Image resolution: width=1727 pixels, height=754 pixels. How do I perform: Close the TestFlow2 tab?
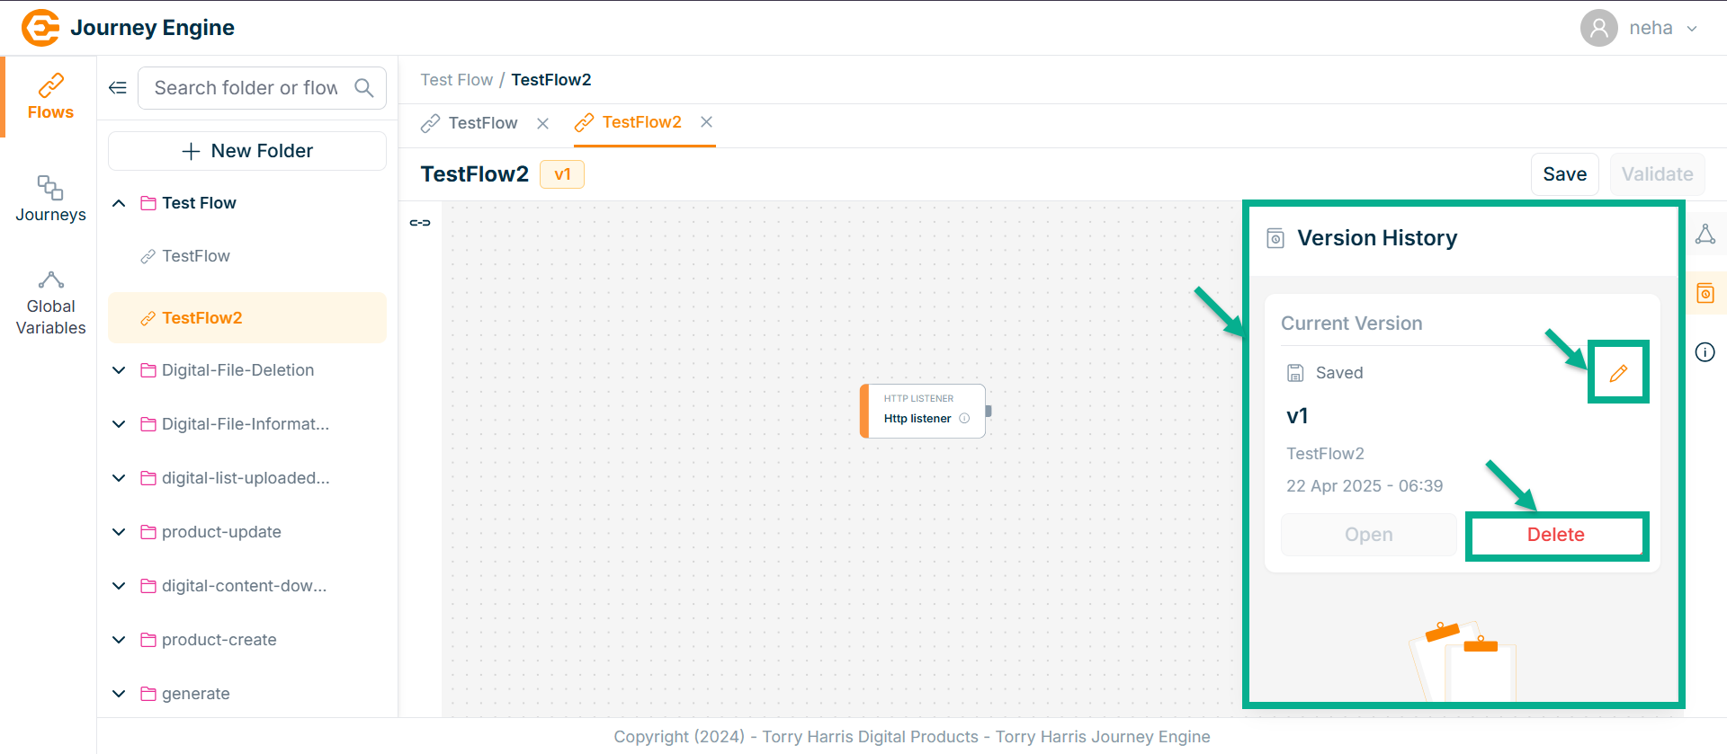pyautogui.click(x=707, y=122)
